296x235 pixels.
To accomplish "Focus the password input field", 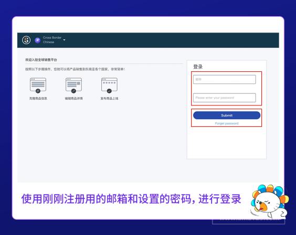I will [225, 98].
